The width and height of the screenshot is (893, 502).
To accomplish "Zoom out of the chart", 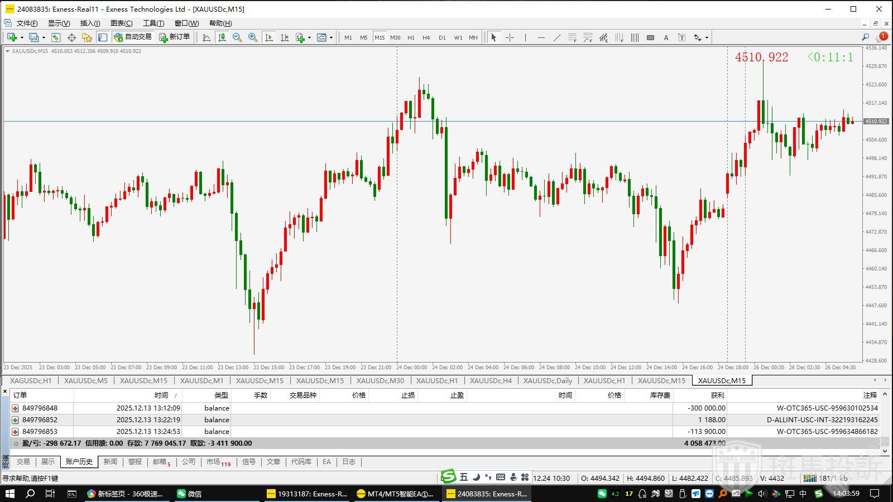I will tap(237, 37).
